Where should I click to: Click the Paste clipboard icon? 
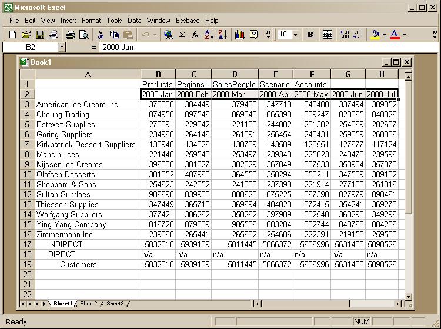[128, 35]
